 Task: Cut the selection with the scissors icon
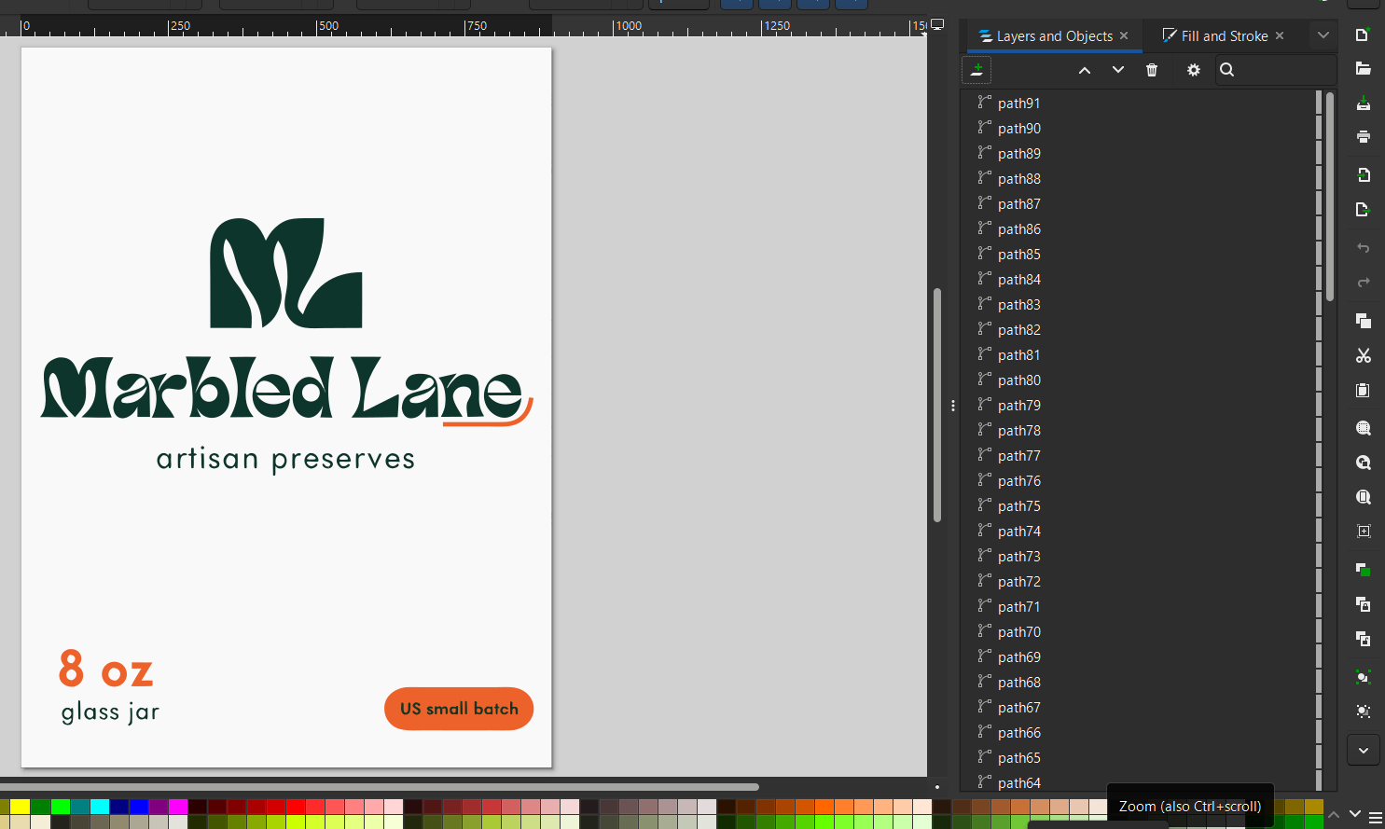(1363, 355)
